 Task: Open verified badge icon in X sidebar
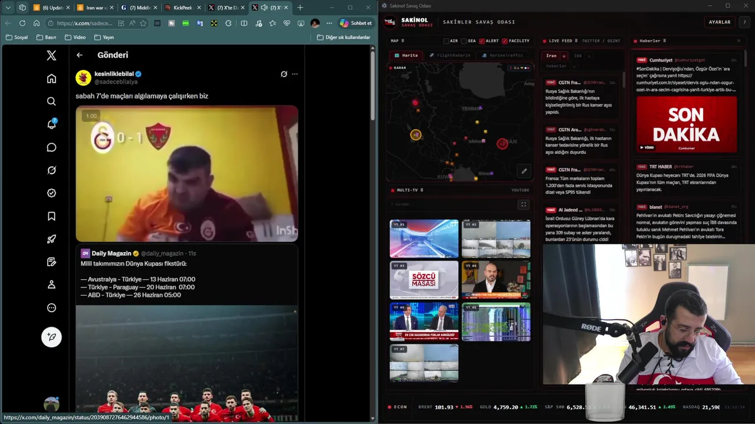pyautogui.click(x=51, y=193)
